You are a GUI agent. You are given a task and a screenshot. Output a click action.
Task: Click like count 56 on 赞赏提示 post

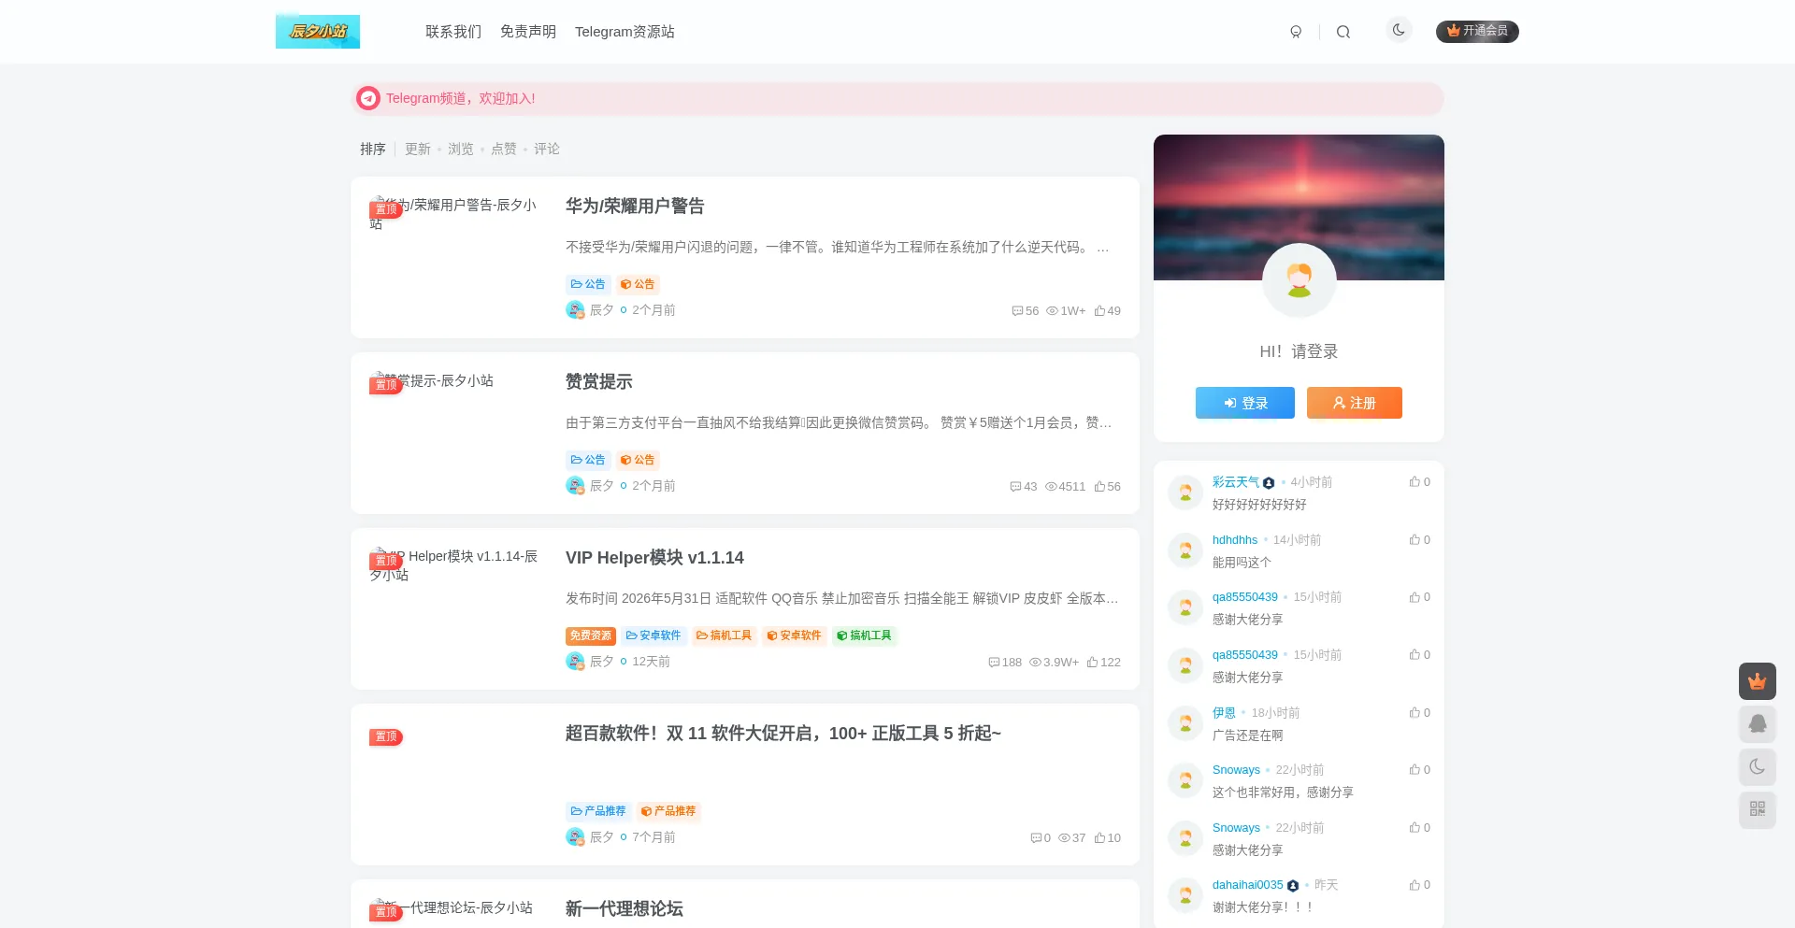click(x=1108, y=486)
